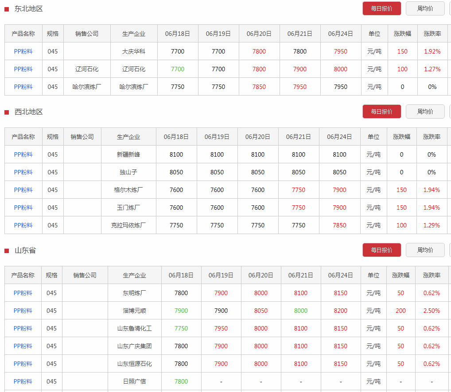
Task: Open PP粉料 link in 克拉玛依炼厂 row
Action: pyautogui.click(x=23, y=226)
